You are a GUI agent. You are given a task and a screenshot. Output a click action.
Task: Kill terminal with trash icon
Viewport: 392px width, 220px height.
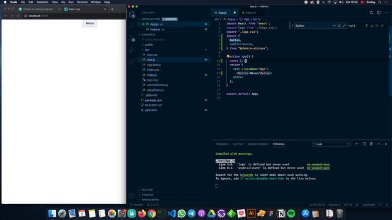click(x=371, y=144)
